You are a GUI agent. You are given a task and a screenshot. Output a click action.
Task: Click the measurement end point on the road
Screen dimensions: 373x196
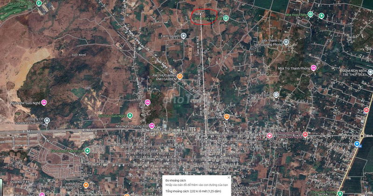tap(206, 138)
